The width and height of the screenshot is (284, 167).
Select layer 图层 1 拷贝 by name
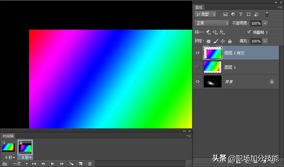(x=234, y=53)
